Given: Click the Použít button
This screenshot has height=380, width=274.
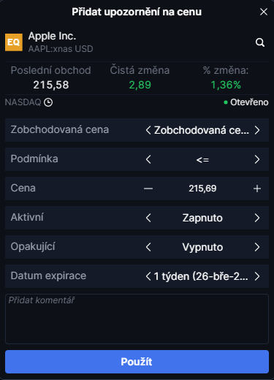Looking at the screenshot, I should pyautogui.click(x=137, y=362).
